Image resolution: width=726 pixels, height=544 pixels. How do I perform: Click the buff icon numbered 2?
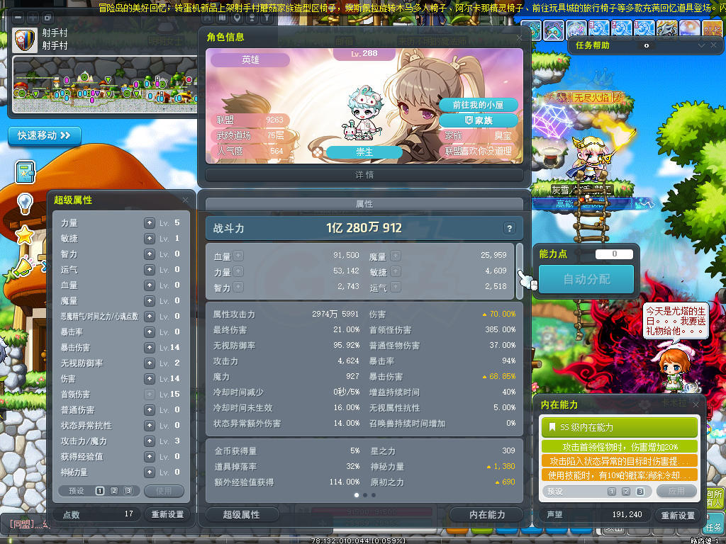click(622, 28)
